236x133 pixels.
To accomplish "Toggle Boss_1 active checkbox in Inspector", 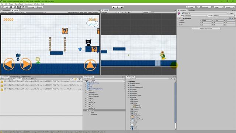I will coord(183,13).
